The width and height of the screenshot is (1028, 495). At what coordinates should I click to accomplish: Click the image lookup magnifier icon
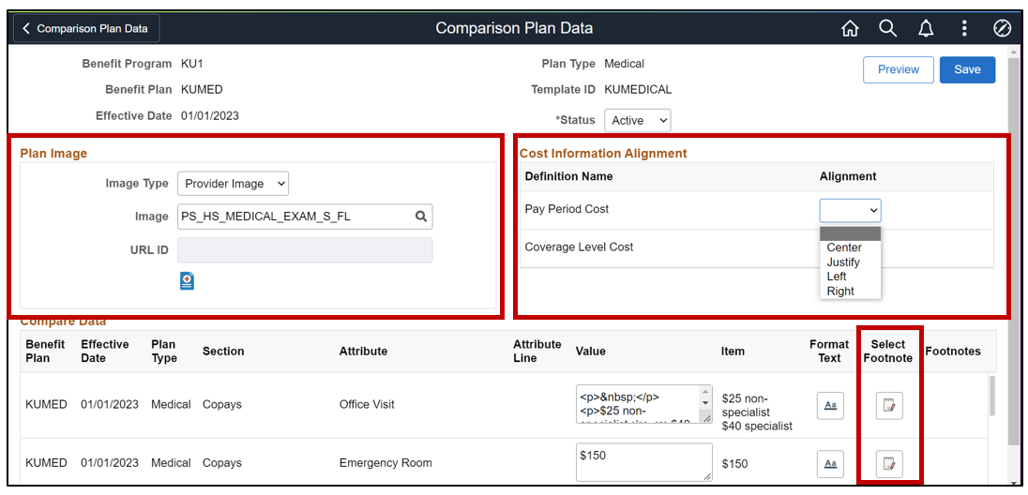coord(422,217)
